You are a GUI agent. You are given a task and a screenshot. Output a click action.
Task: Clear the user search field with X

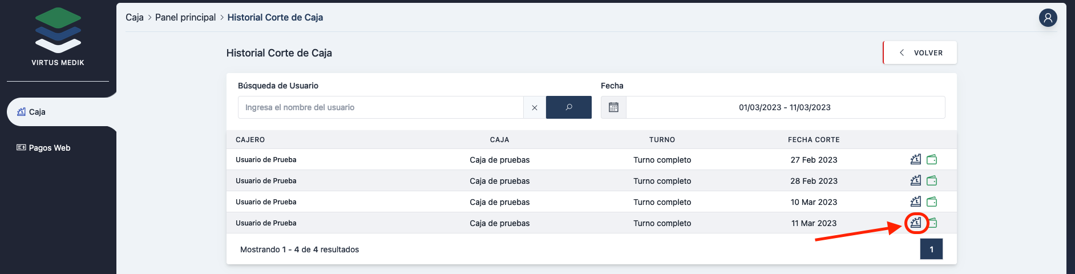(x=534, y=107)
